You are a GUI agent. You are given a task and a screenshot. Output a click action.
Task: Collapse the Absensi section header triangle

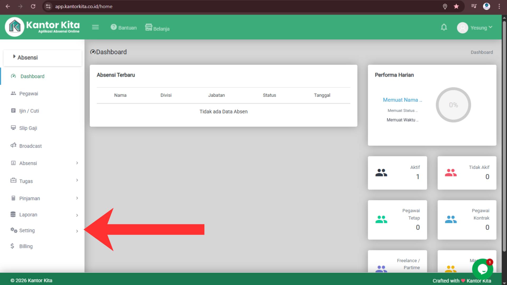click(14, 56)
